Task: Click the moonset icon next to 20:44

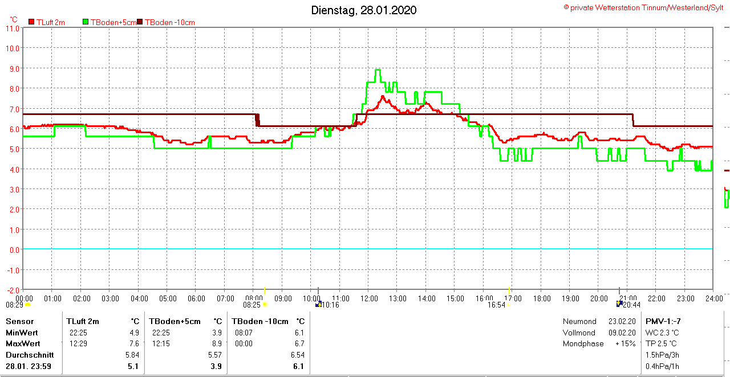Action: 619,304
